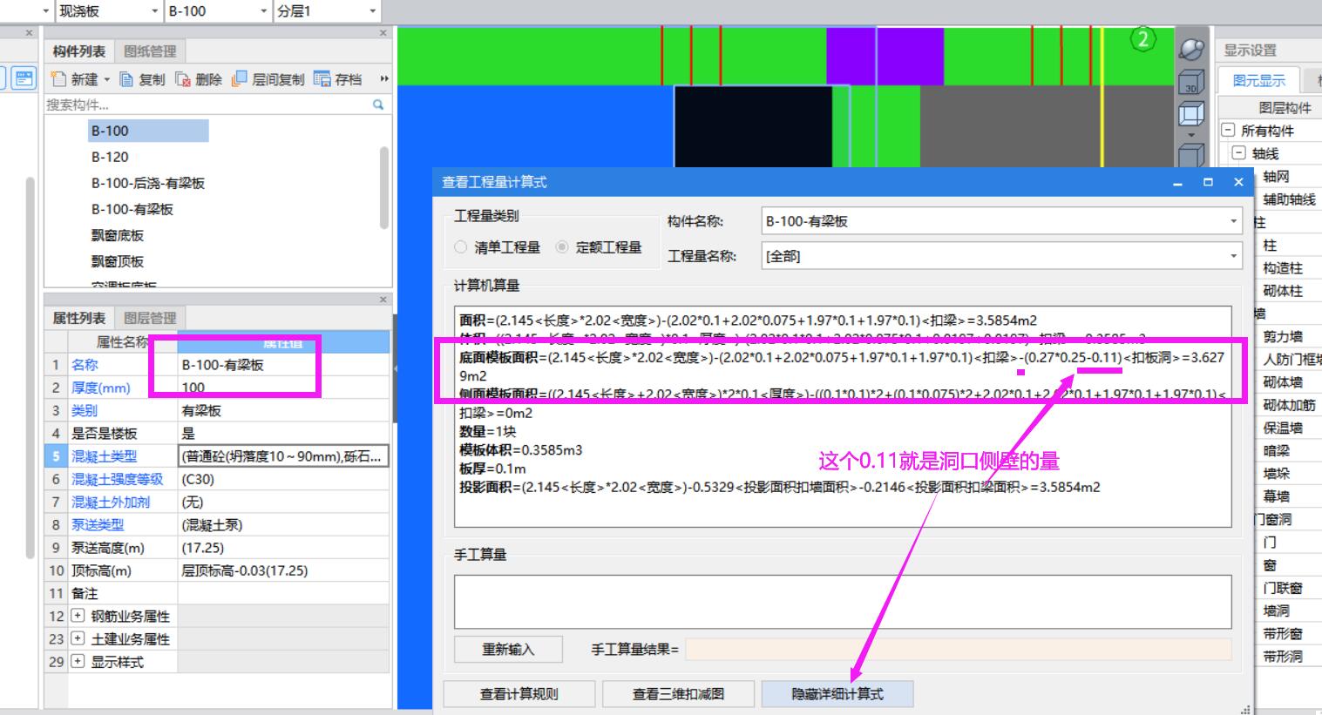Switch to the 图层管理 tab

coord(150,318)
